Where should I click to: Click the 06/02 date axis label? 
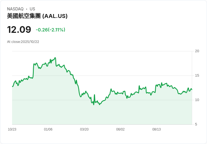click(x=120, y=129)
